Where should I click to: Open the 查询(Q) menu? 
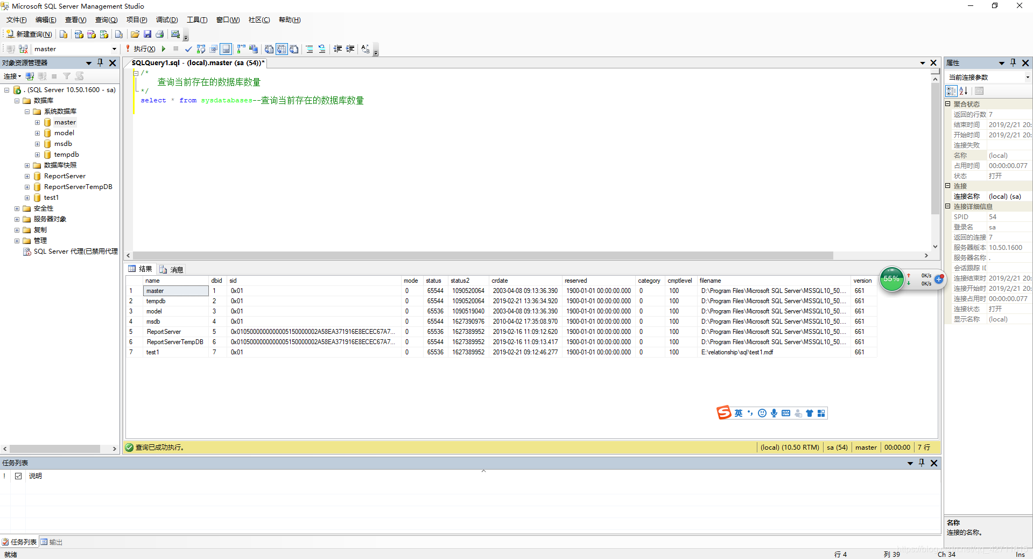[106, 20]
